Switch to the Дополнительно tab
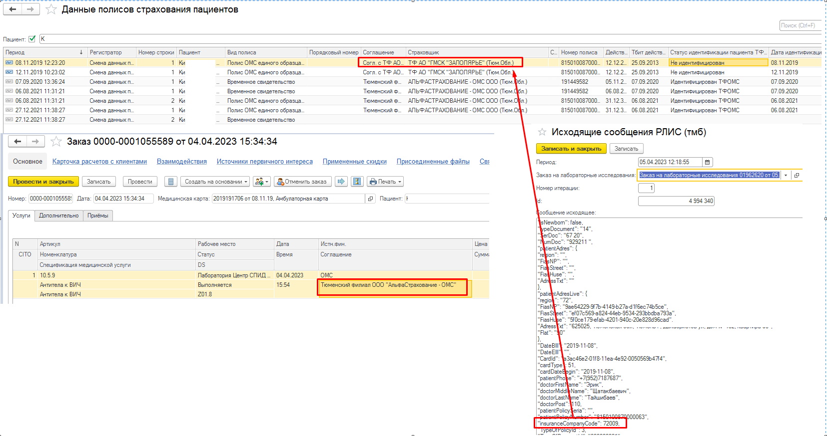Viewport: 827px width, 436px height. [59, 216]
